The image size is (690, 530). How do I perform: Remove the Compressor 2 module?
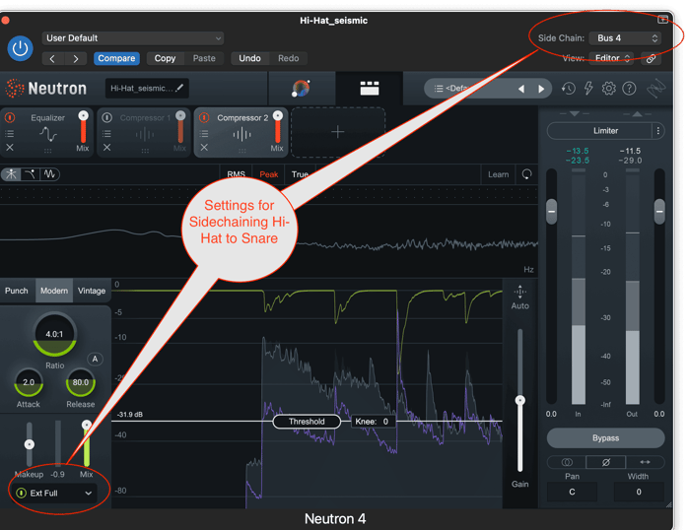(x=204, y=148)
